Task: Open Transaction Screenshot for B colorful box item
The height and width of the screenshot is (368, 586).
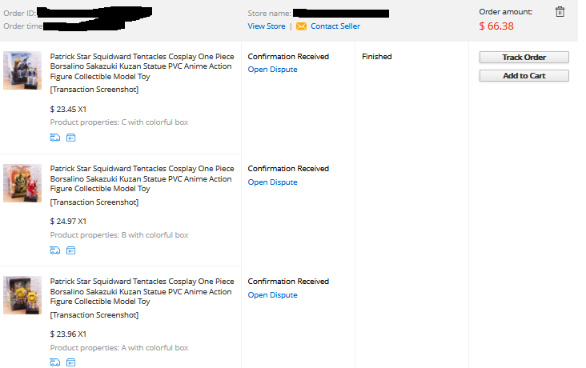Action: (x=94, y=202)
